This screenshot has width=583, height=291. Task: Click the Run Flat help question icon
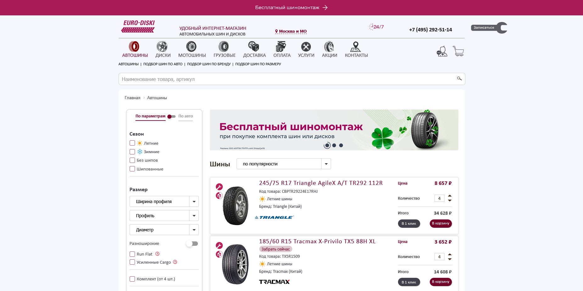(x=158, y=254)
